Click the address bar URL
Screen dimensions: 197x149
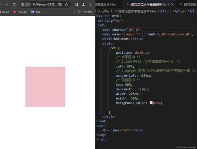coord(45,5)
